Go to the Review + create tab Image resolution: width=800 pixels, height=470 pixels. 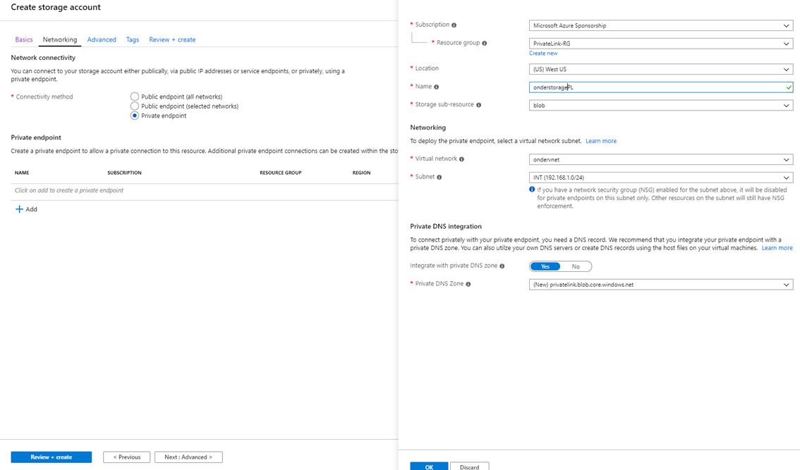point(172,39)
